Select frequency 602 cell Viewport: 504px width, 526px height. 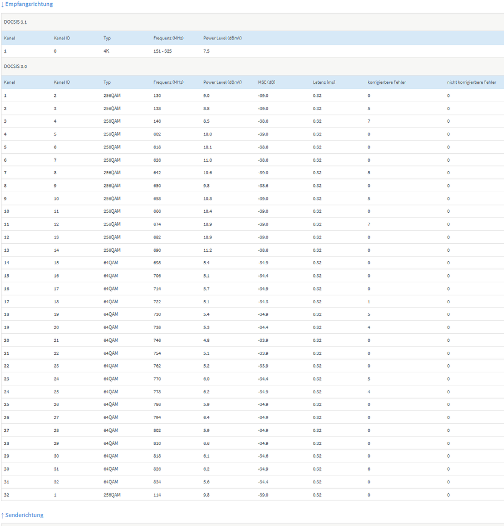tap(157, 134)
